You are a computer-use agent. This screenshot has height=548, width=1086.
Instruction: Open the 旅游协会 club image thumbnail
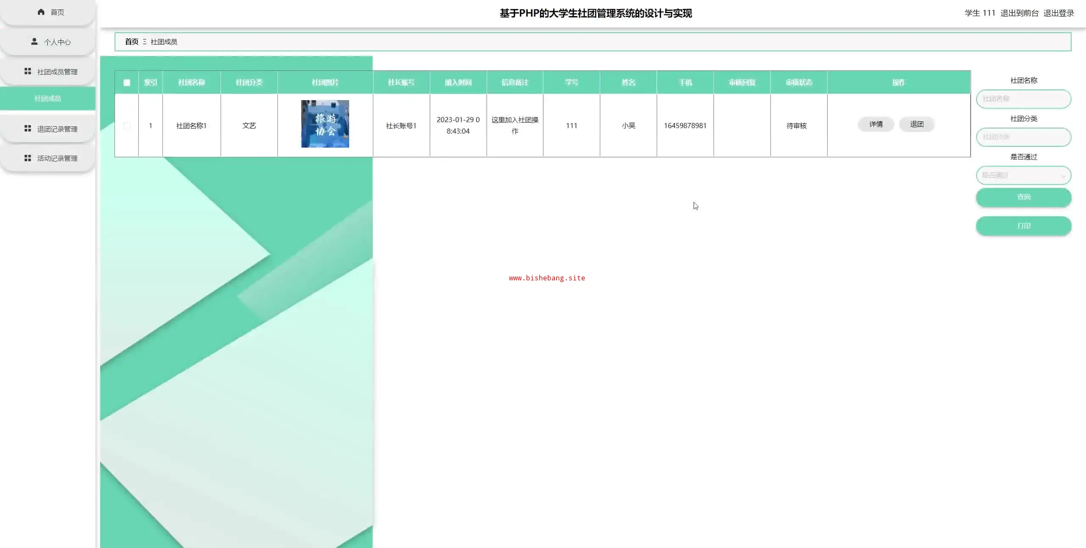coord(325,124)
